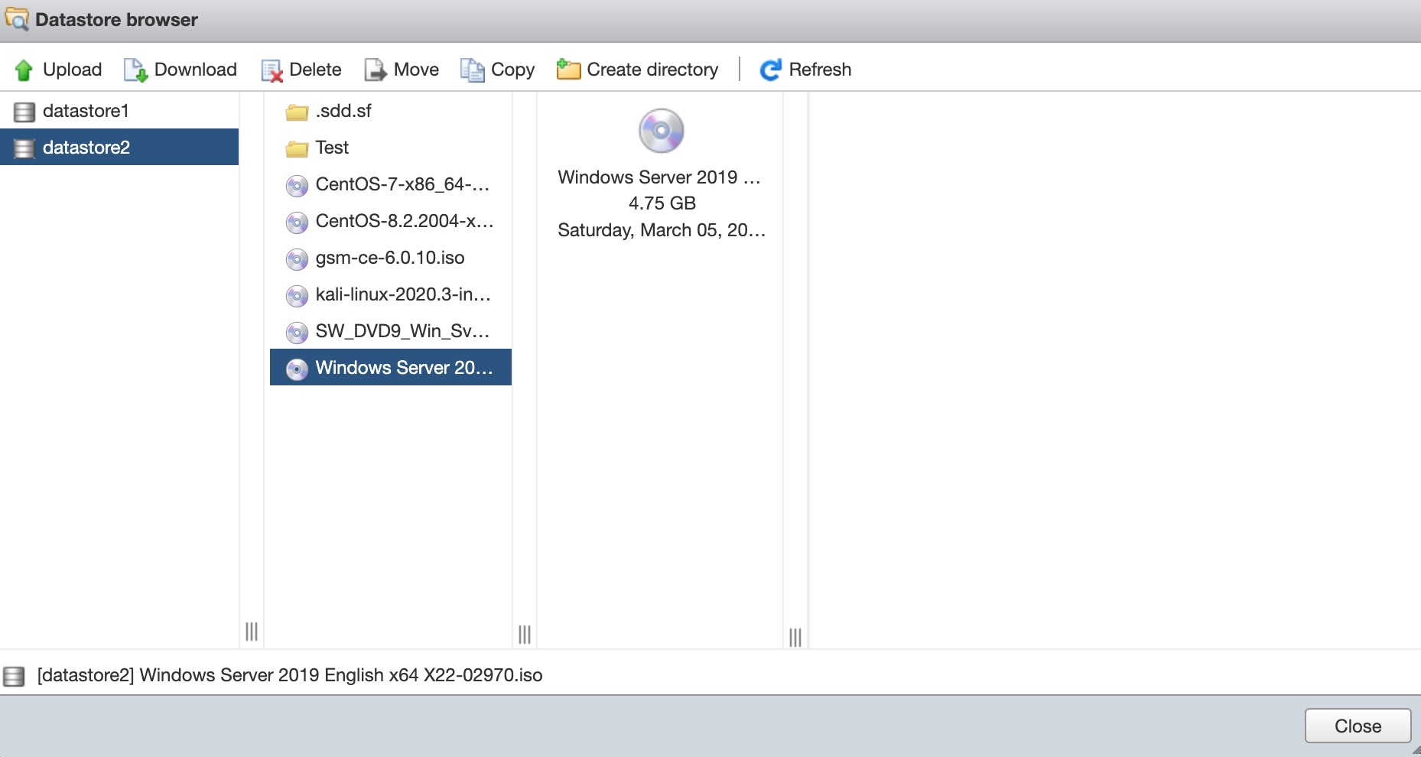Click the SW_DVD9_Win_Sv disc icon
The height and width of the screenshot is (757, 1421).
[297, 333]
